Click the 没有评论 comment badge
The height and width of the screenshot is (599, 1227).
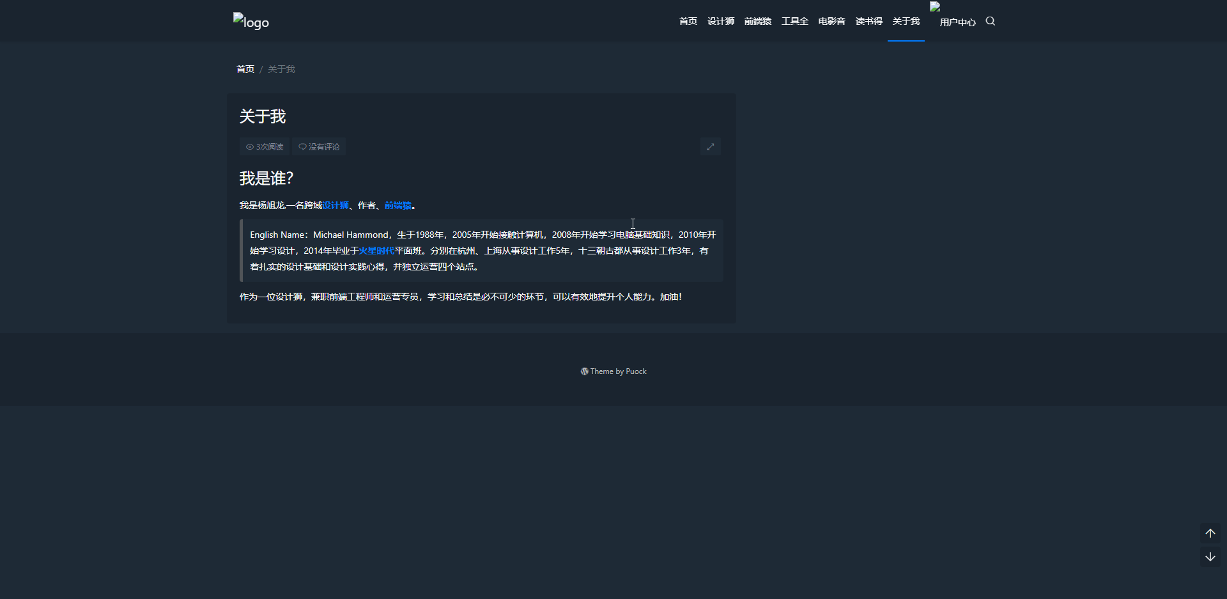(319, 146)
